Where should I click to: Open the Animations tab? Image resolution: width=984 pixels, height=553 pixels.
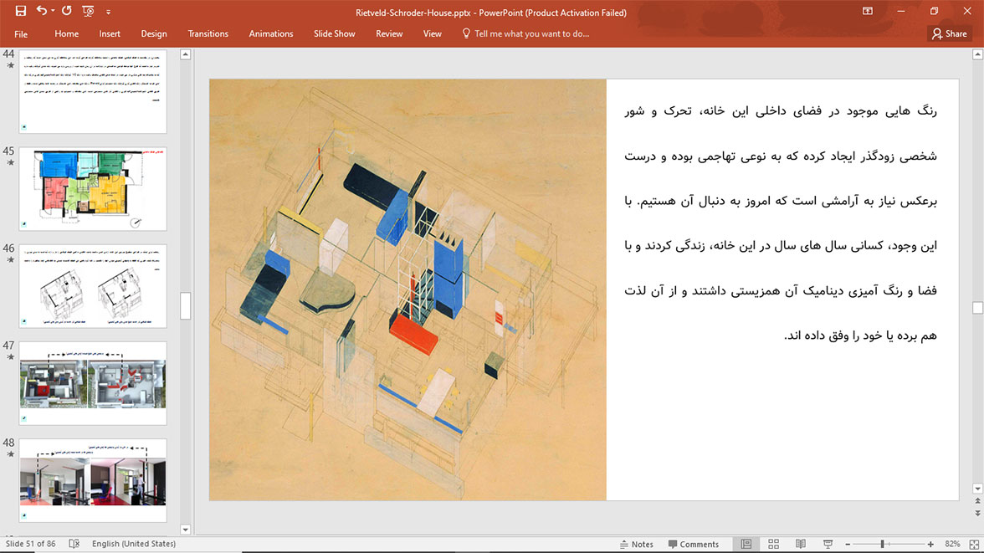coord(271,34)
